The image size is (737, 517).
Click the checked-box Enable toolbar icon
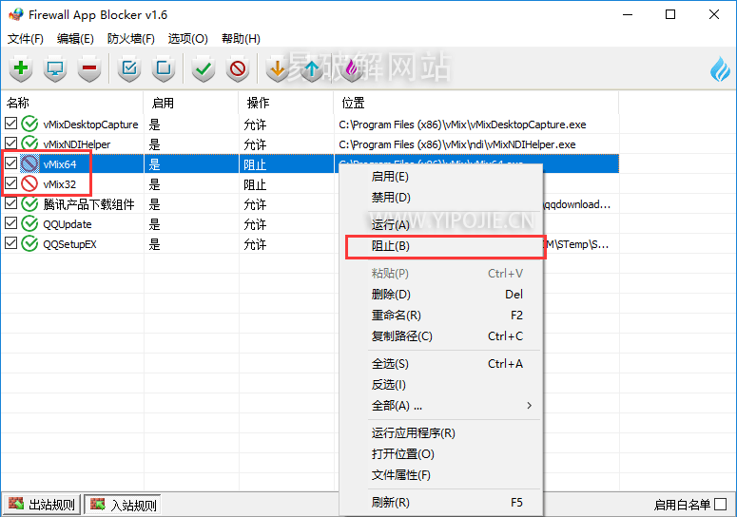[x=129, y=68]
